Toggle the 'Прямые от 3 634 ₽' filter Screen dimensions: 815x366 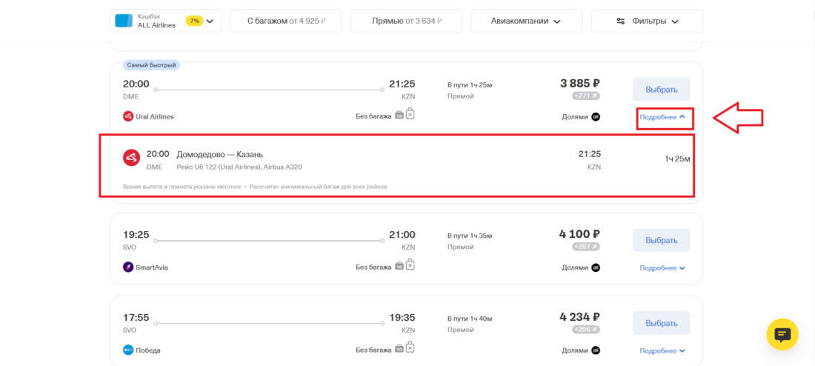point(406,21)
